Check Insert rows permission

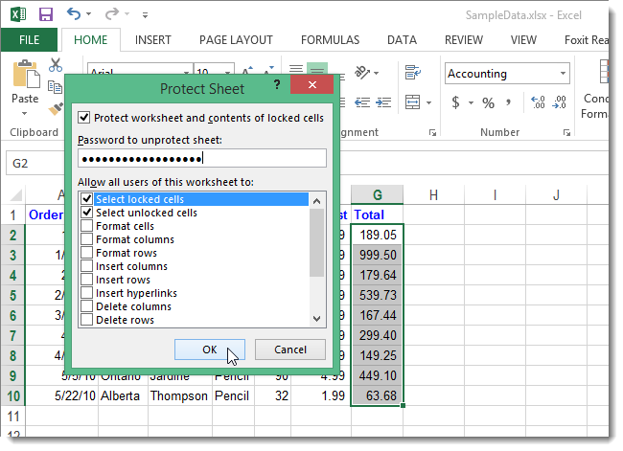pyautogui.click(x=86, y=280)
